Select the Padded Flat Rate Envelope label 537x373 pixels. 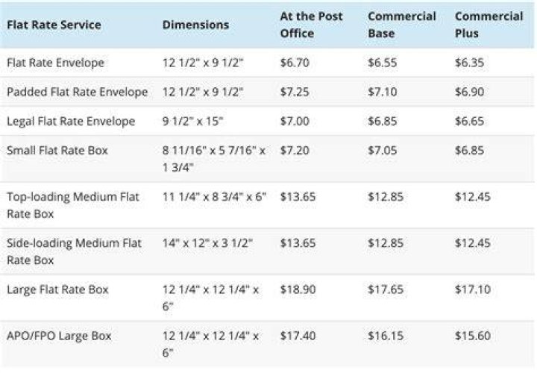coord(77,92)
